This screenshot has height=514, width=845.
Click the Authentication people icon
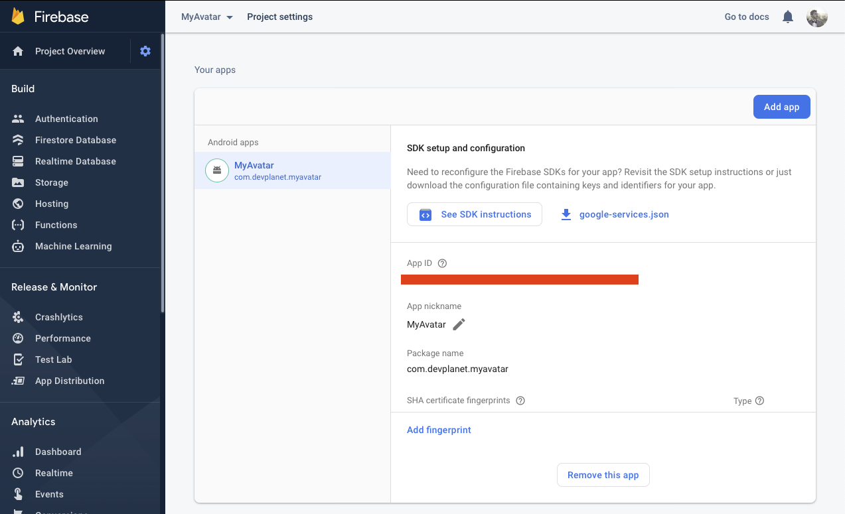point(18,119)
